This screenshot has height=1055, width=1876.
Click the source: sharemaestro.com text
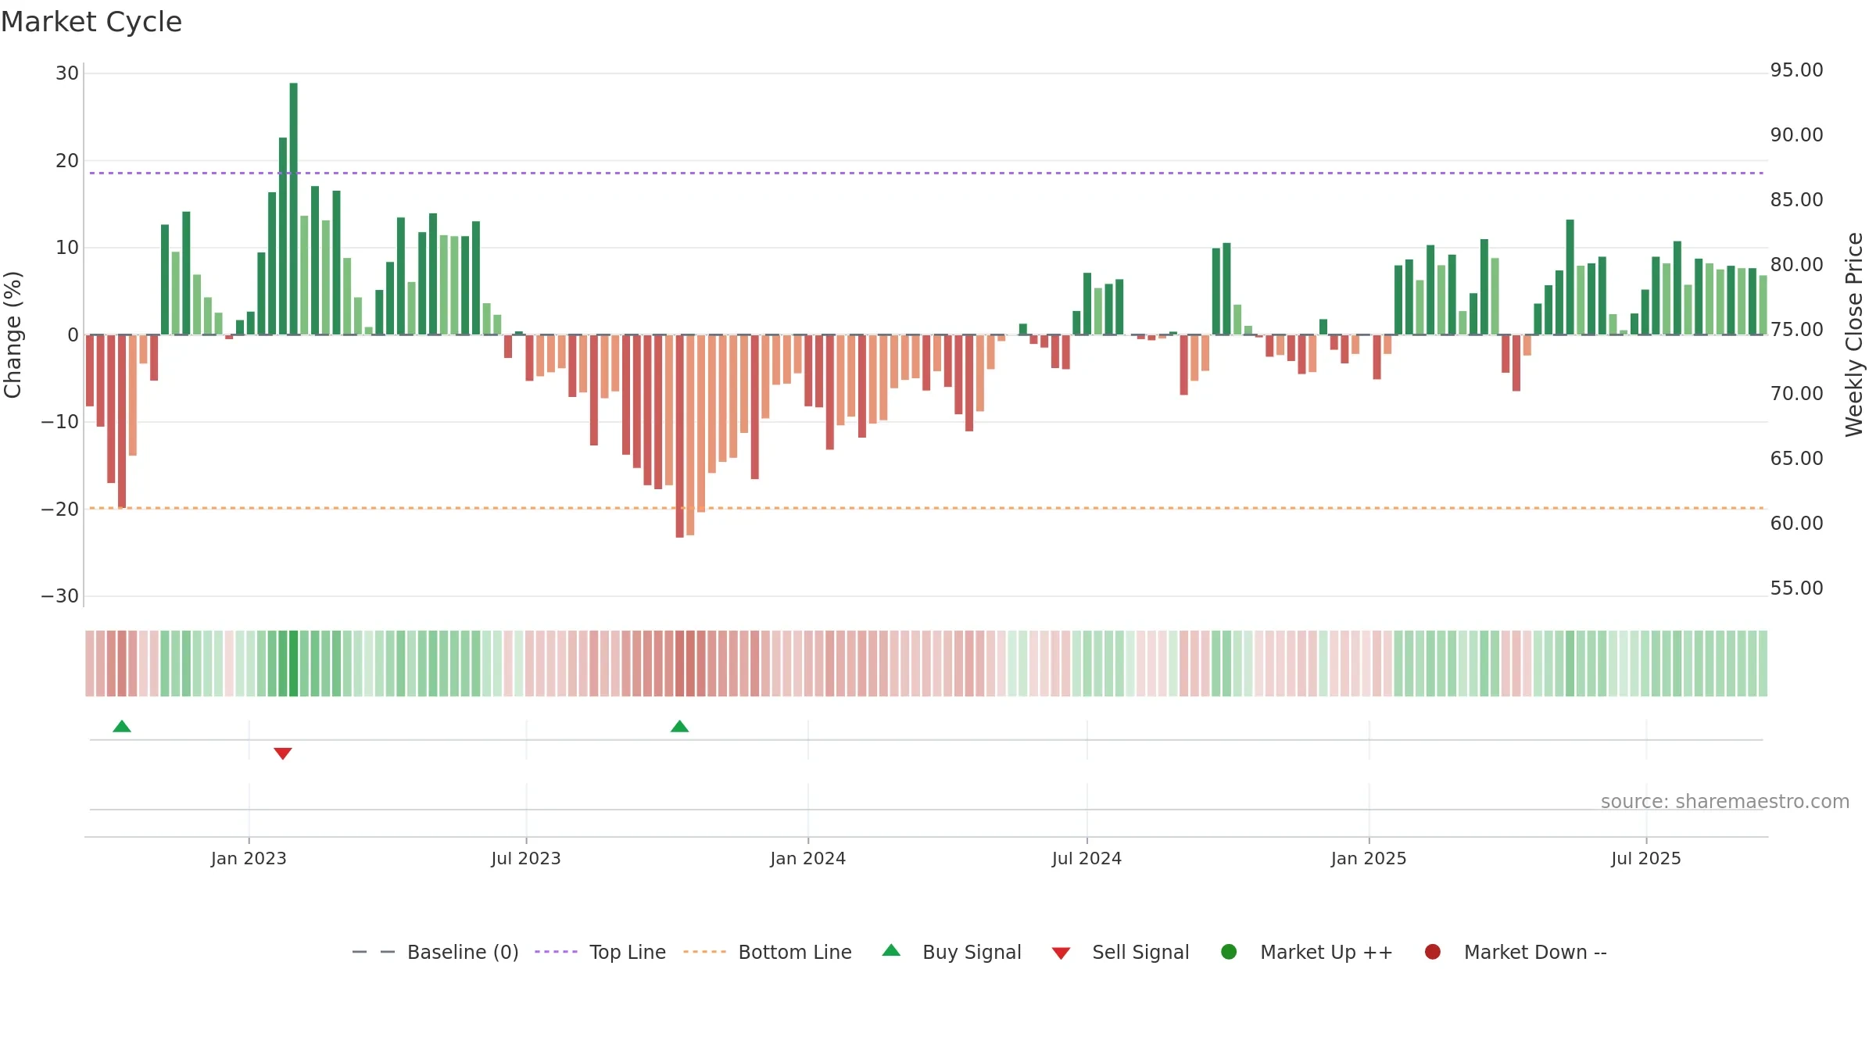(x=1725, y=802)
